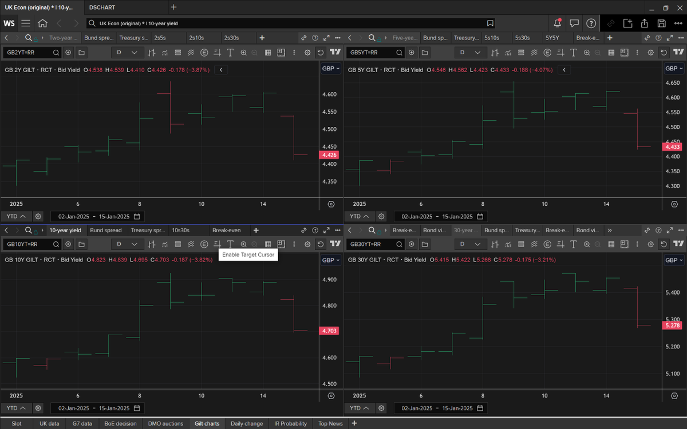Viewport: 687px width, 429px height.
Task: Open D interval dropdown in 30Y chart
Action: [x=471, y=244]
